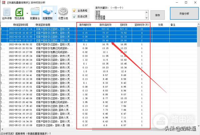Expand the dropdown arrow beside 批量复制

point(55,13)
